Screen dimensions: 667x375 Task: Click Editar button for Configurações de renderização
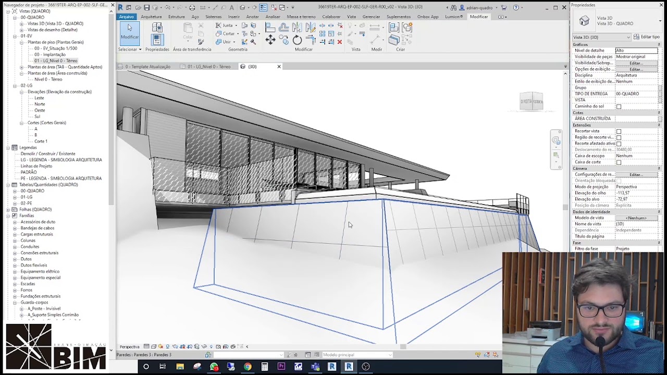[635, 174]
